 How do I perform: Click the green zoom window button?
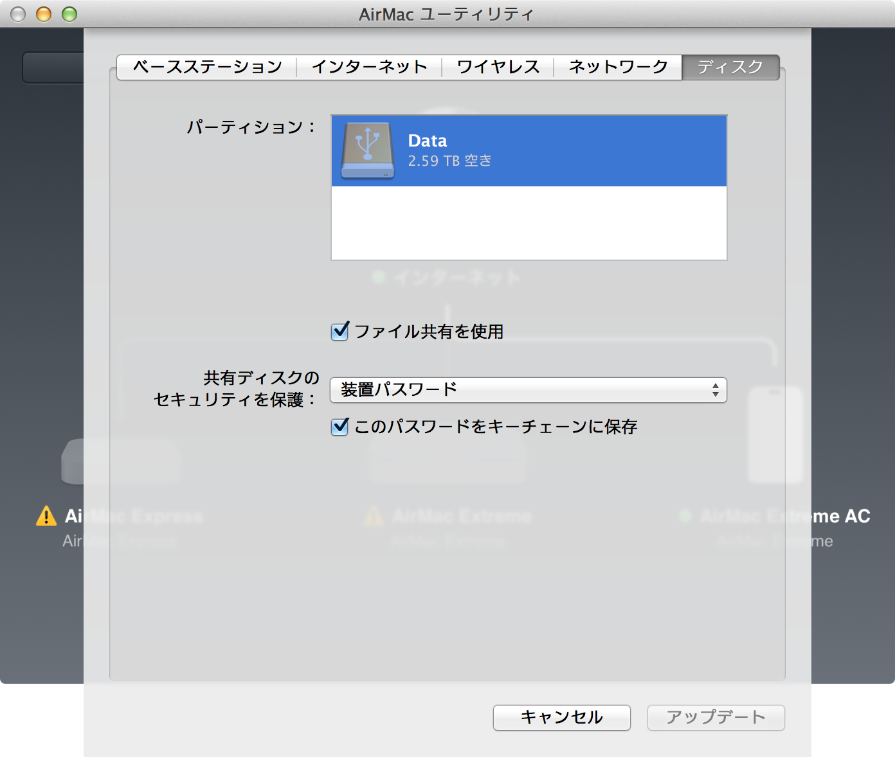tap(69, 14)
